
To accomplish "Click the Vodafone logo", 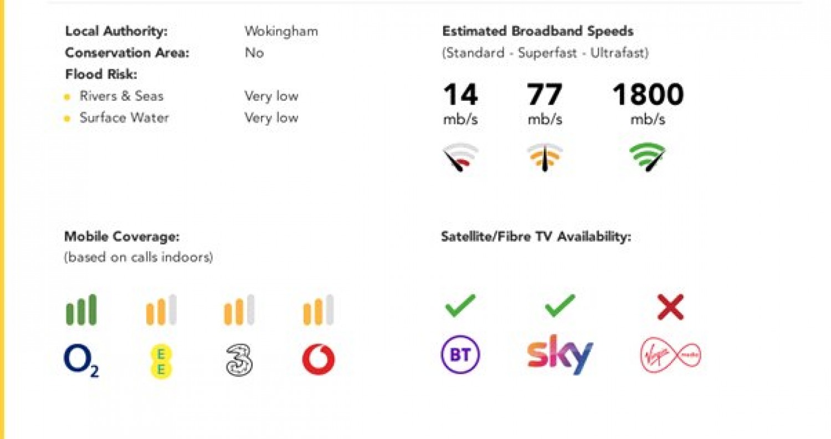I will [x=319, y=360].
